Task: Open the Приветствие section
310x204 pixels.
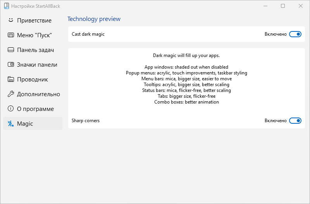Action: 34,21
